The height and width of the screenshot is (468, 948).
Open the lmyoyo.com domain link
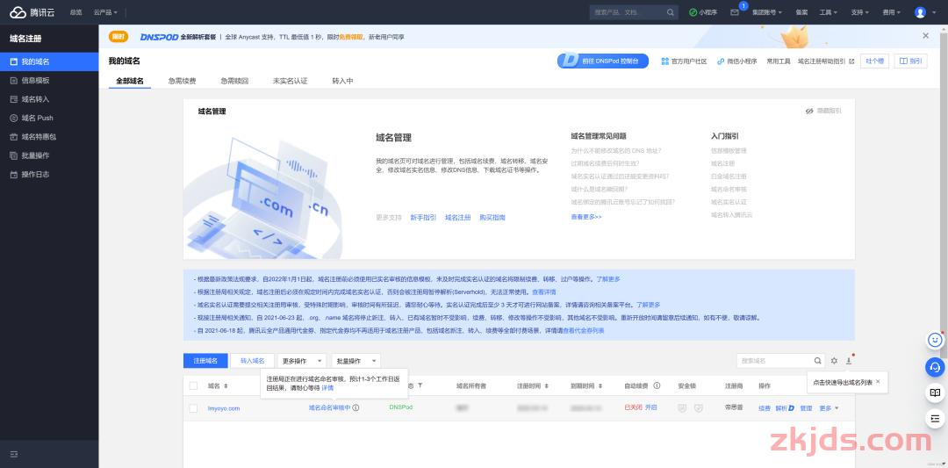click(x=224, y=408)
